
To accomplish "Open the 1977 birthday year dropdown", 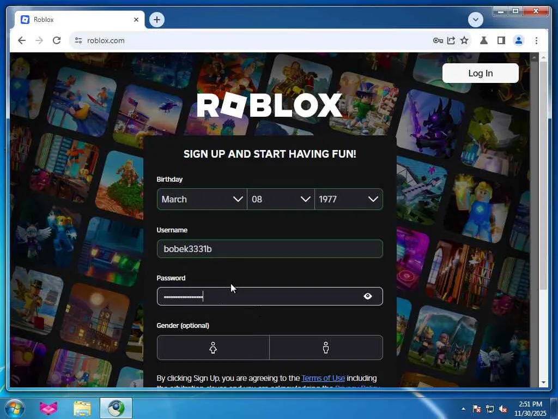I will 349,199.
